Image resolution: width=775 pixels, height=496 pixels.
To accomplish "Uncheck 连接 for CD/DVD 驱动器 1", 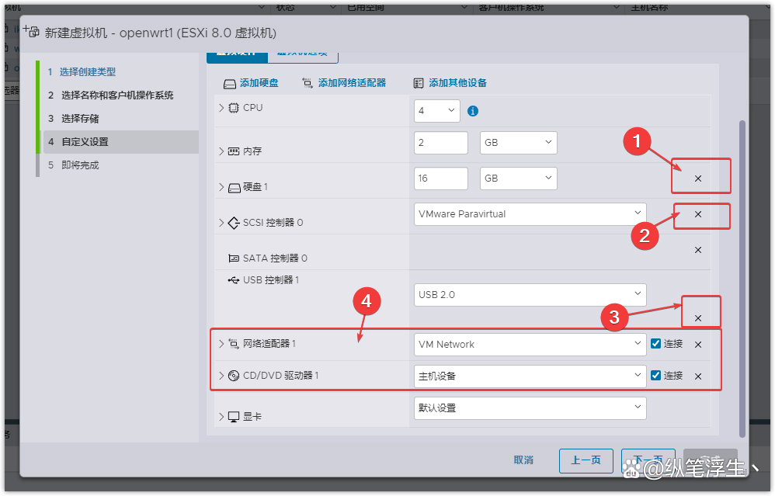I will (x=655, y=375).
